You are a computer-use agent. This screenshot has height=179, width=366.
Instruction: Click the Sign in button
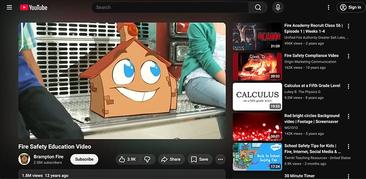click(351, 7)
